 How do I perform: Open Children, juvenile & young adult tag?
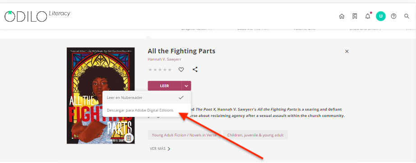coord(255,135)
